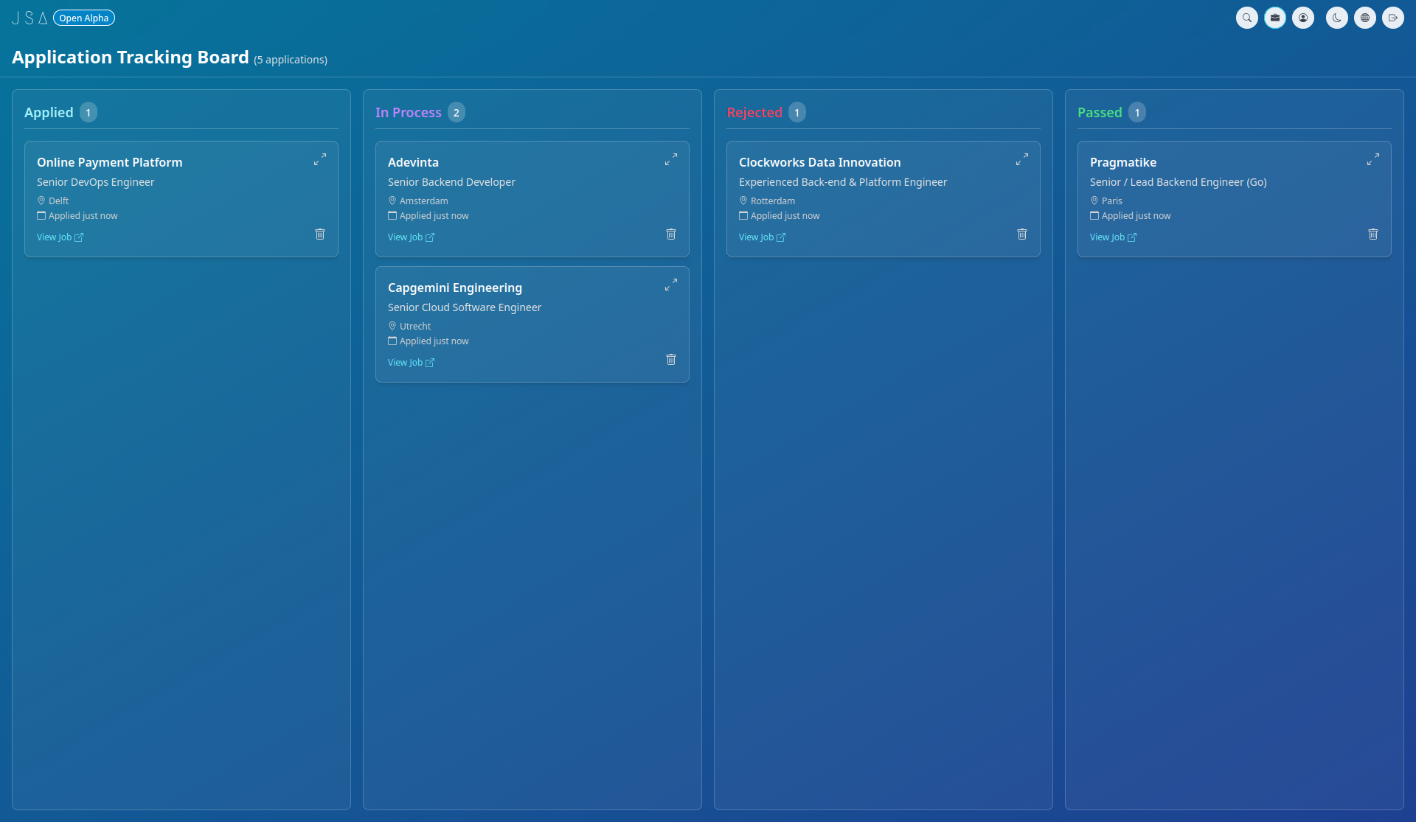Delete the Online Payment Platform application

coord(320,234)
